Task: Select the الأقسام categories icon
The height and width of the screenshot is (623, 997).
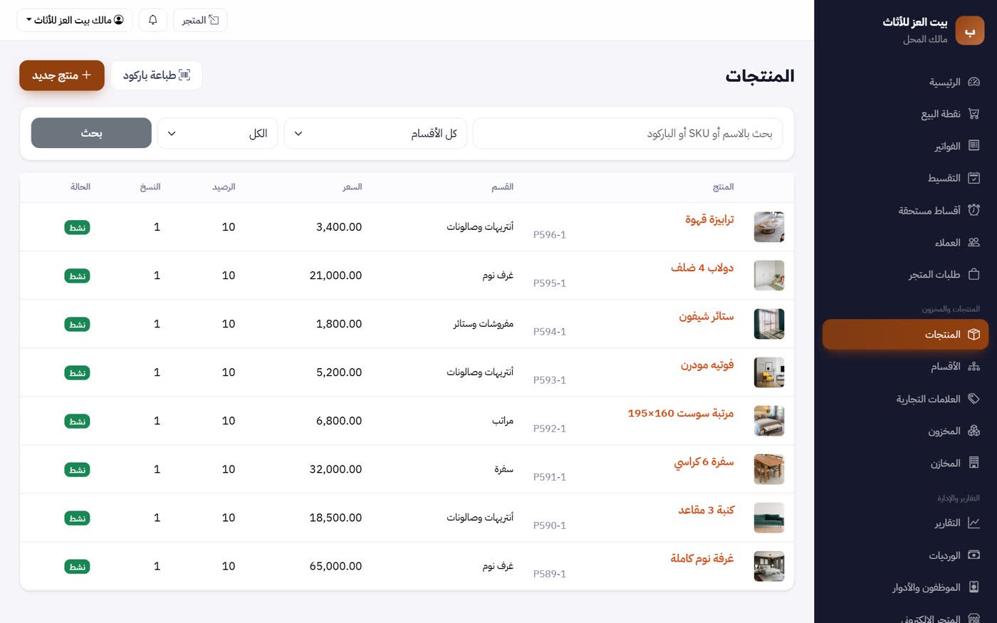Action: (973, 367)
